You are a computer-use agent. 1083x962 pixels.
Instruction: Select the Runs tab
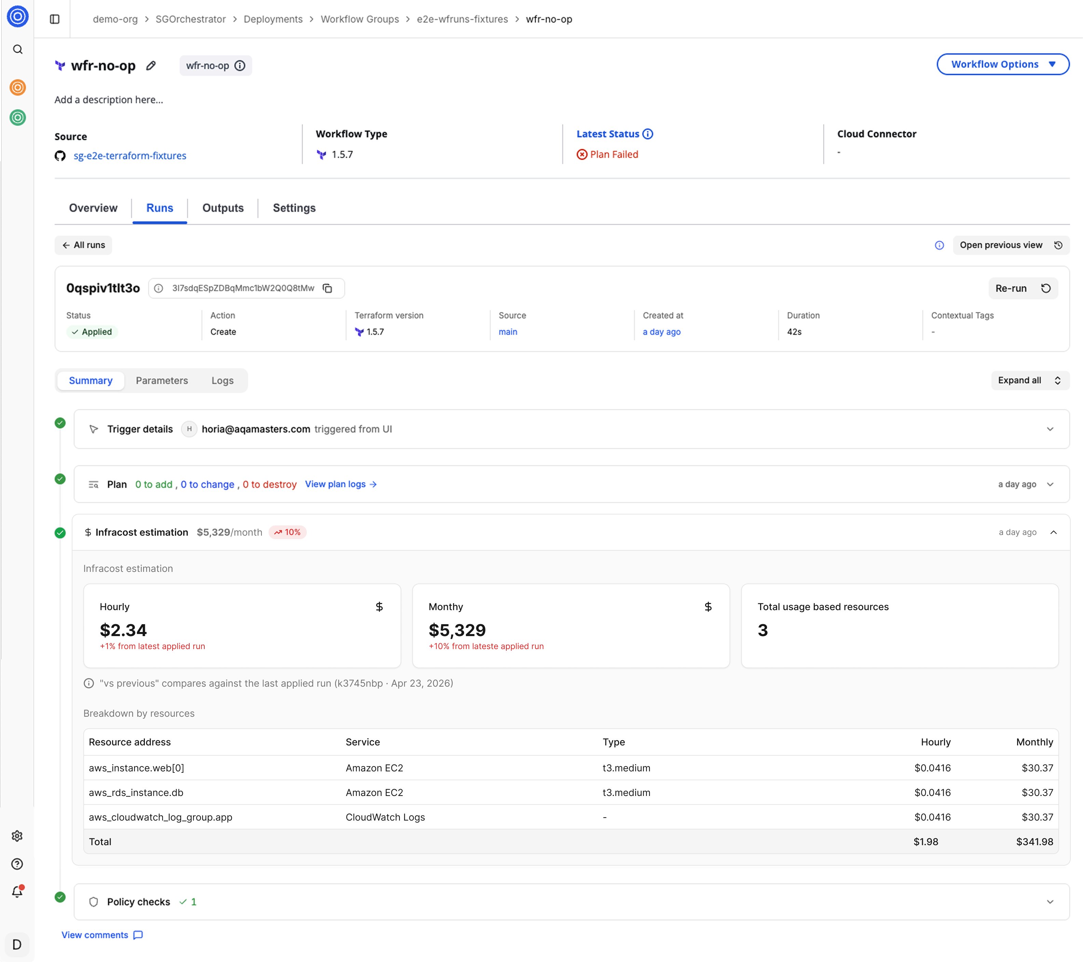pyautogui.click(x=160, y=208)
